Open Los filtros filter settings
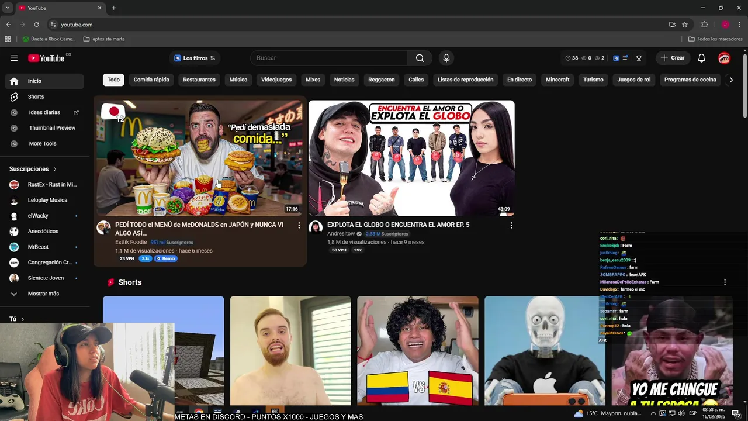The width and height of the screenshot is (748, 421). (195, 58)
